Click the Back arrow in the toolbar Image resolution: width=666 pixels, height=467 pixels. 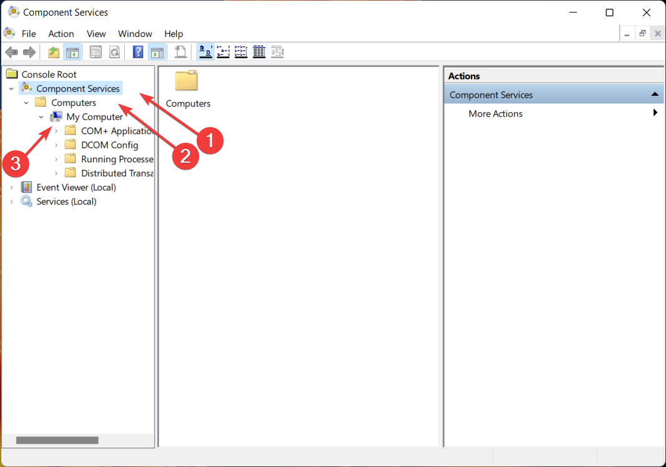point(11,52)
